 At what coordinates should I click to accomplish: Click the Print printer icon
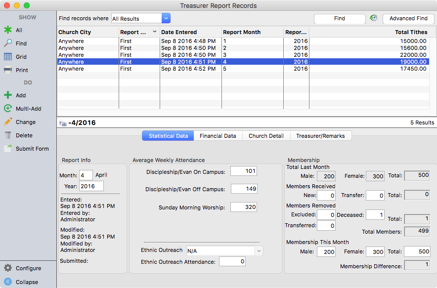coord(8,70)
